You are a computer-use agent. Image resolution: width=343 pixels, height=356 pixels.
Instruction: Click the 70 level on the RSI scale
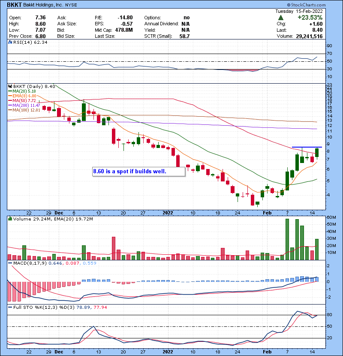(x=329, y=54)
